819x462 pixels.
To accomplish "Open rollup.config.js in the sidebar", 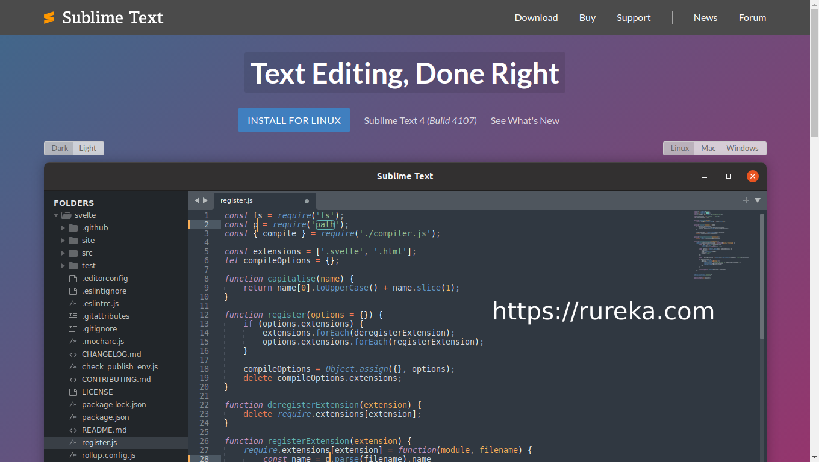I will point(116,455).
